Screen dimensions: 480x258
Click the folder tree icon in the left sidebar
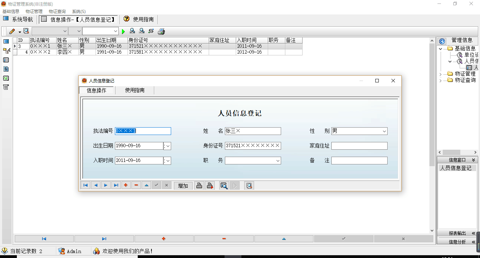tap(6, 51)
